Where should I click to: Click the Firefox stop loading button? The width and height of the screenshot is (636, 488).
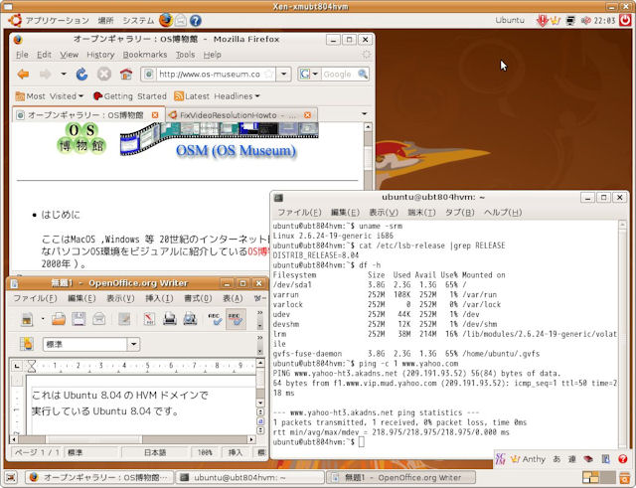click(x=103, y=75)
